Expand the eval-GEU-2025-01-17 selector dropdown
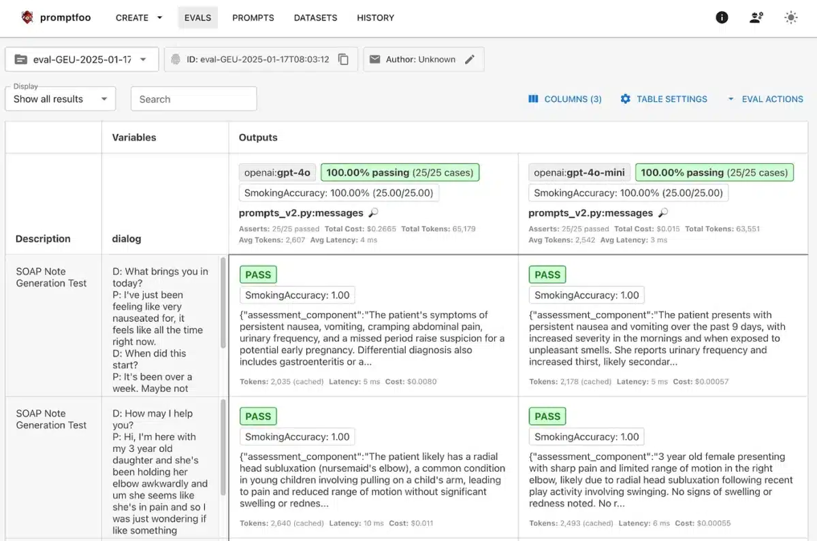The image size is (817, 541). tap(82, 59)
